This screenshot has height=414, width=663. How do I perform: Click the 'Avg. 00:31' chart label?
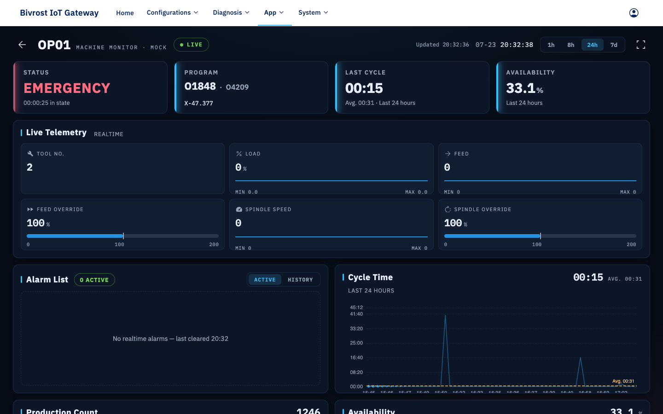(x=623, y=381)
